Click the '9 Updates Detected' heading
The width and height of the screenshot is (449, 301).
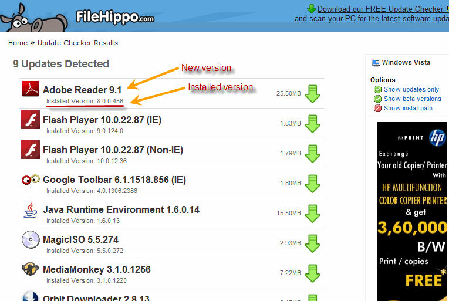[61, 64]
